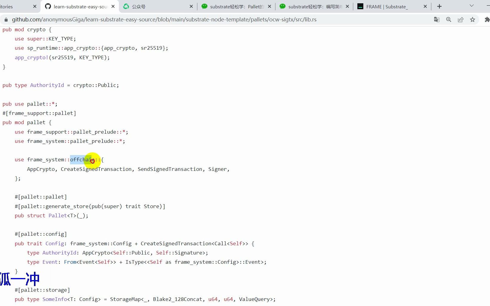Click the highlighted 'offchain' word
490x306 pixels.
coord(82,160)
